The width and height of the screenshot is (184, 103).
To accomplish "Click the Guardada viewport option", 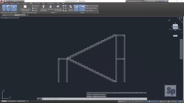I will (x=36, y=6).
